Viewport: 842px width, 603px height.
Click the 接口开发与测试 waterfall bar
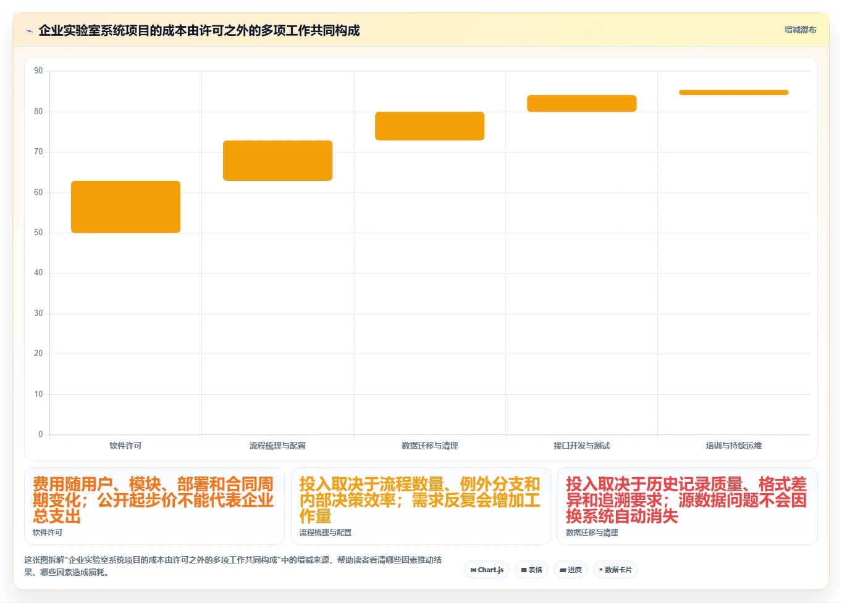pos(581,103)
